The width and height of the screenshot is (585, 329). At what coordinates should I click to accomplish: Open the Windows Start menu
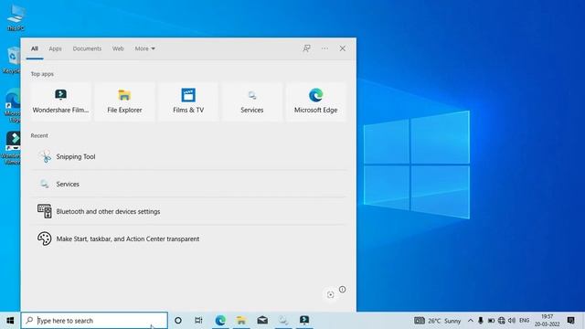tap(10, 321)
